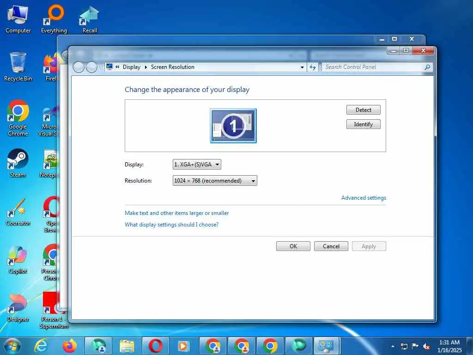Switch to Opera in the taskbar
Screen dimensions: 473x355
tap(155, 346)
